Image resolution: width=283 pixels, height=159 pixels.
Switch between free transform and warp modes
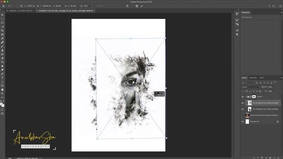(x=127, y=6)
